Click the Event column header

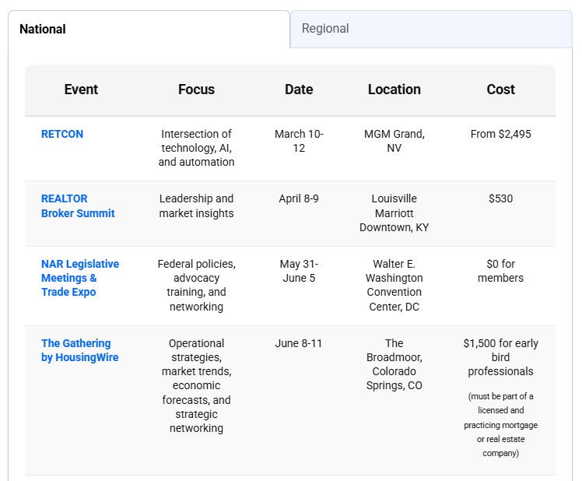(81, 90)
